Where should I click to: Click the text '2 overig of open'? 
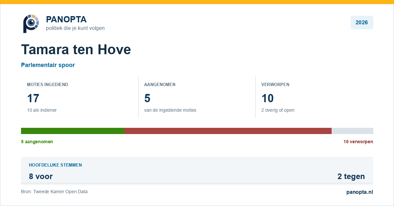278,110
